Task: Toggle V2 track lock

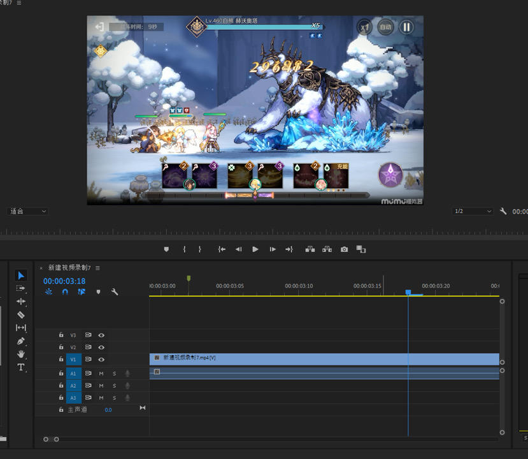Action: click(x=61, y=347)
